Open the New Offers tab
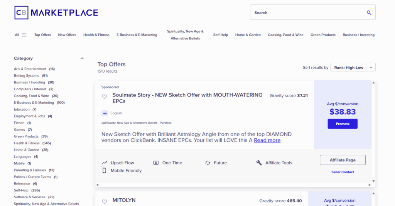395x206 pixels. [x=67, y=35]
